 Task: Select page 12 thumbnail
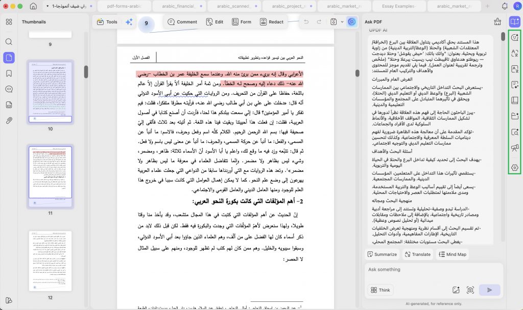(x=51, y=261)
